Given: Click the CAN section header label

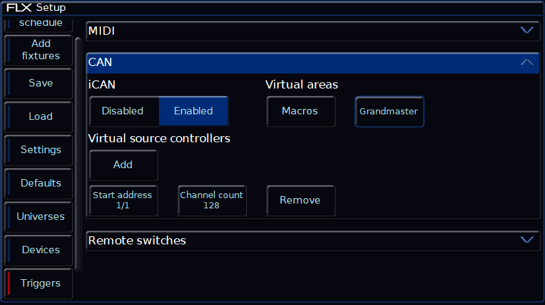Looking at the screenshot, I should pos(100,62).
